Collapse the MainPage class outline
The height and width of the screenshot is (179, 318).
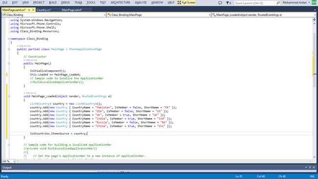pyautogui.click(x=9, y=49)
